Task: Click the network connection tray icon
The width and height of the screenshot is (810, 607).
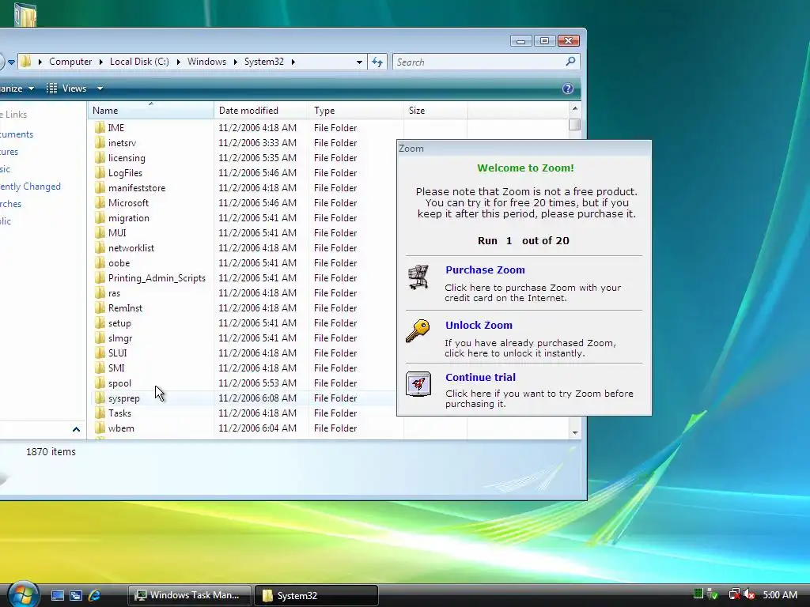Action: pyautogui.click(x=734, y=594)
